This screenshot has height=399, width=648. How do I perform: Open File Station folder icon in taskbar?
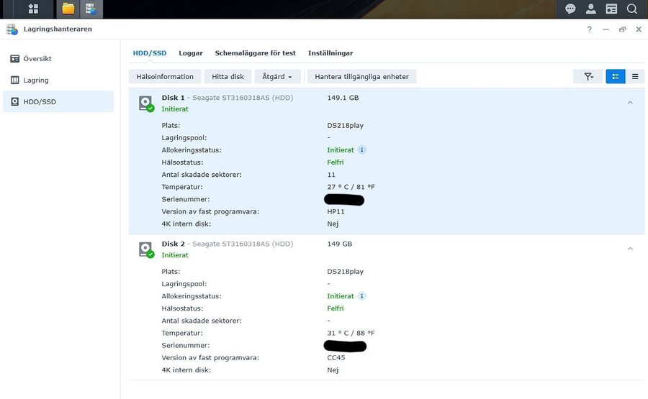tap(68, 9)
